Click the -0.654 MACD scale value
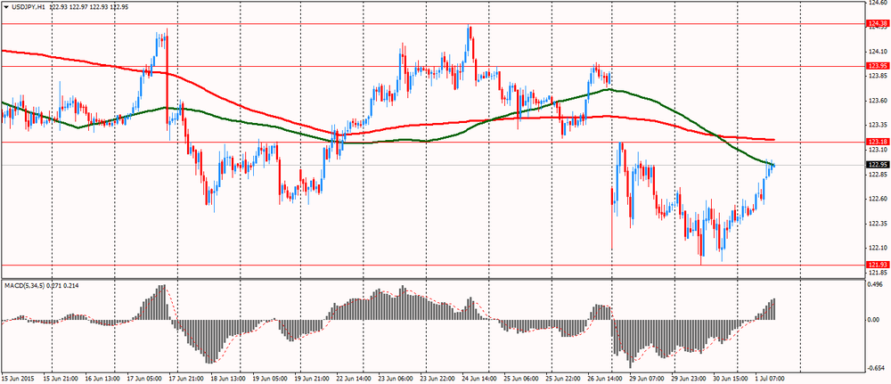 coord(876,368)
